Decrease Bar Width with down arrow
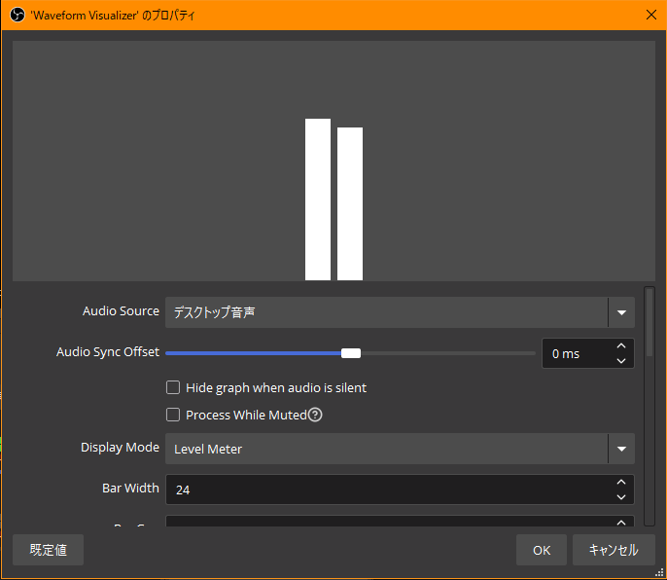 (x=621, y=497)
